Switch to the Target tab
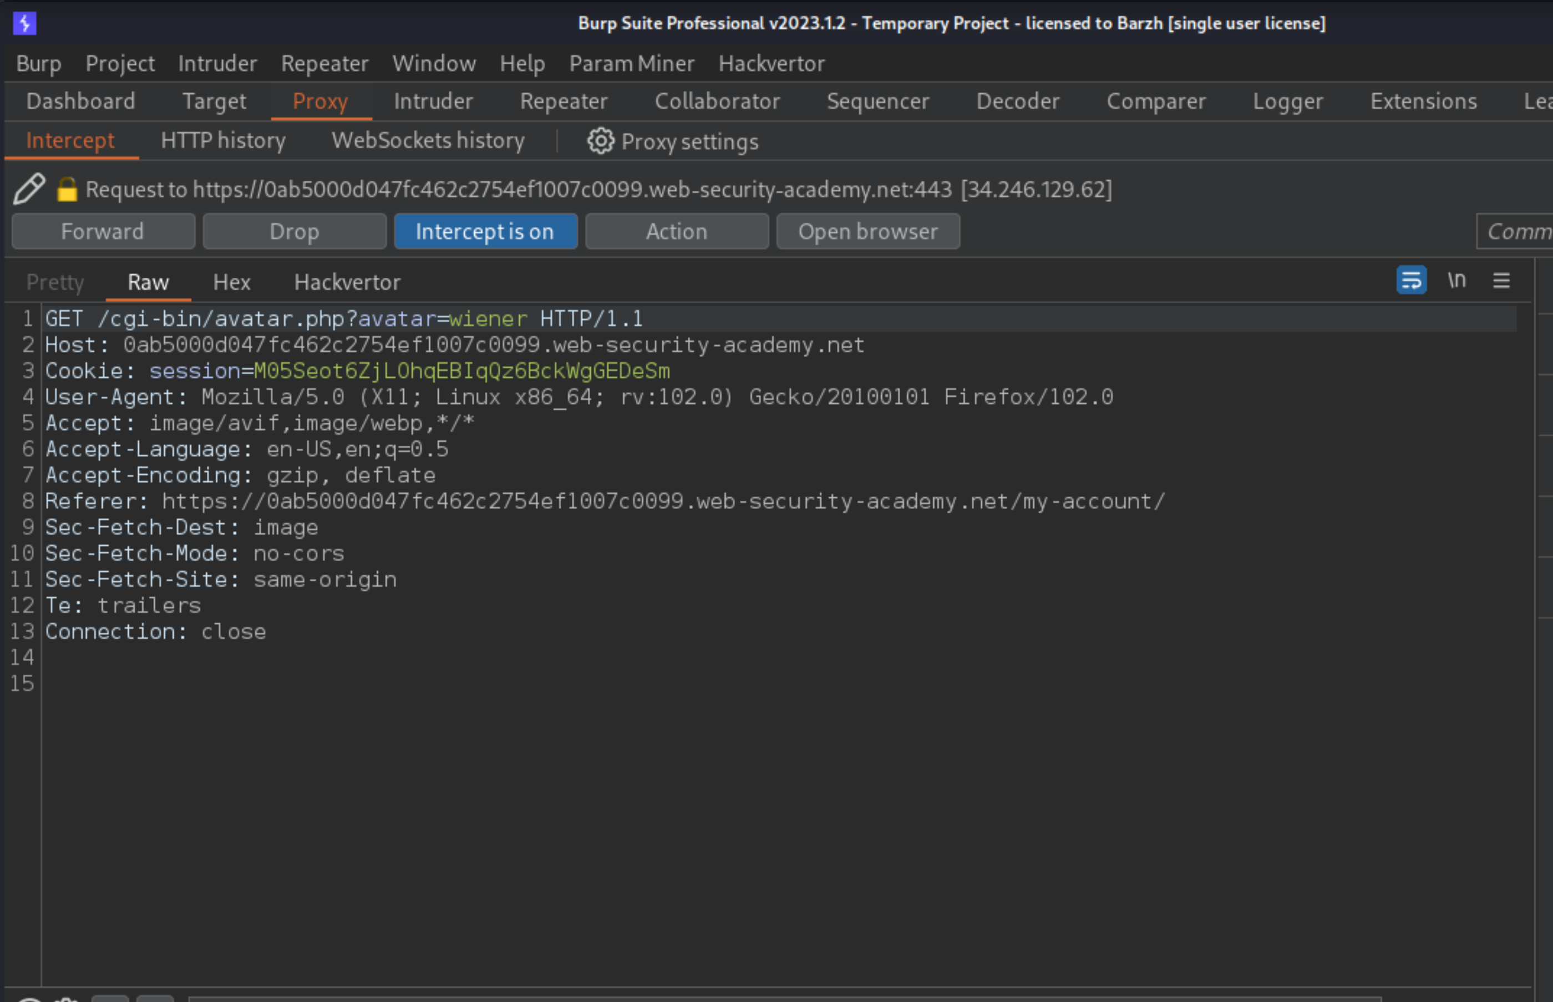This screenshot has height=1002, width=1553. [x=214, y=101]
